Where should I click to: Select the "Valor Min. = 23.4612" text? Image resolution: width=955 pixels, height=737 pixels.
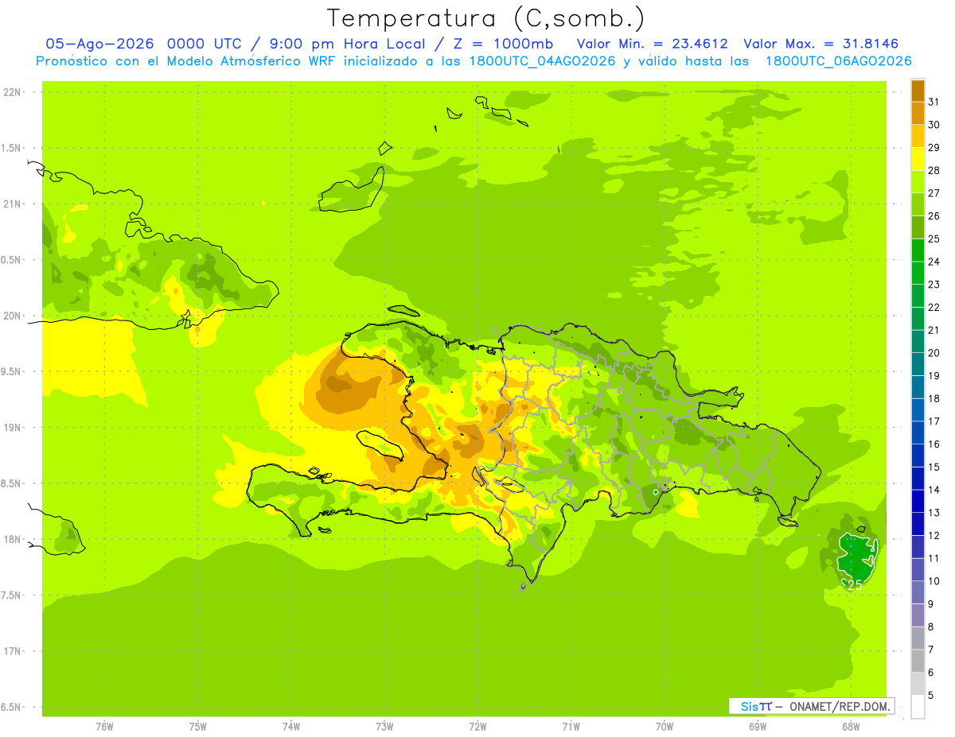[652, 44]
